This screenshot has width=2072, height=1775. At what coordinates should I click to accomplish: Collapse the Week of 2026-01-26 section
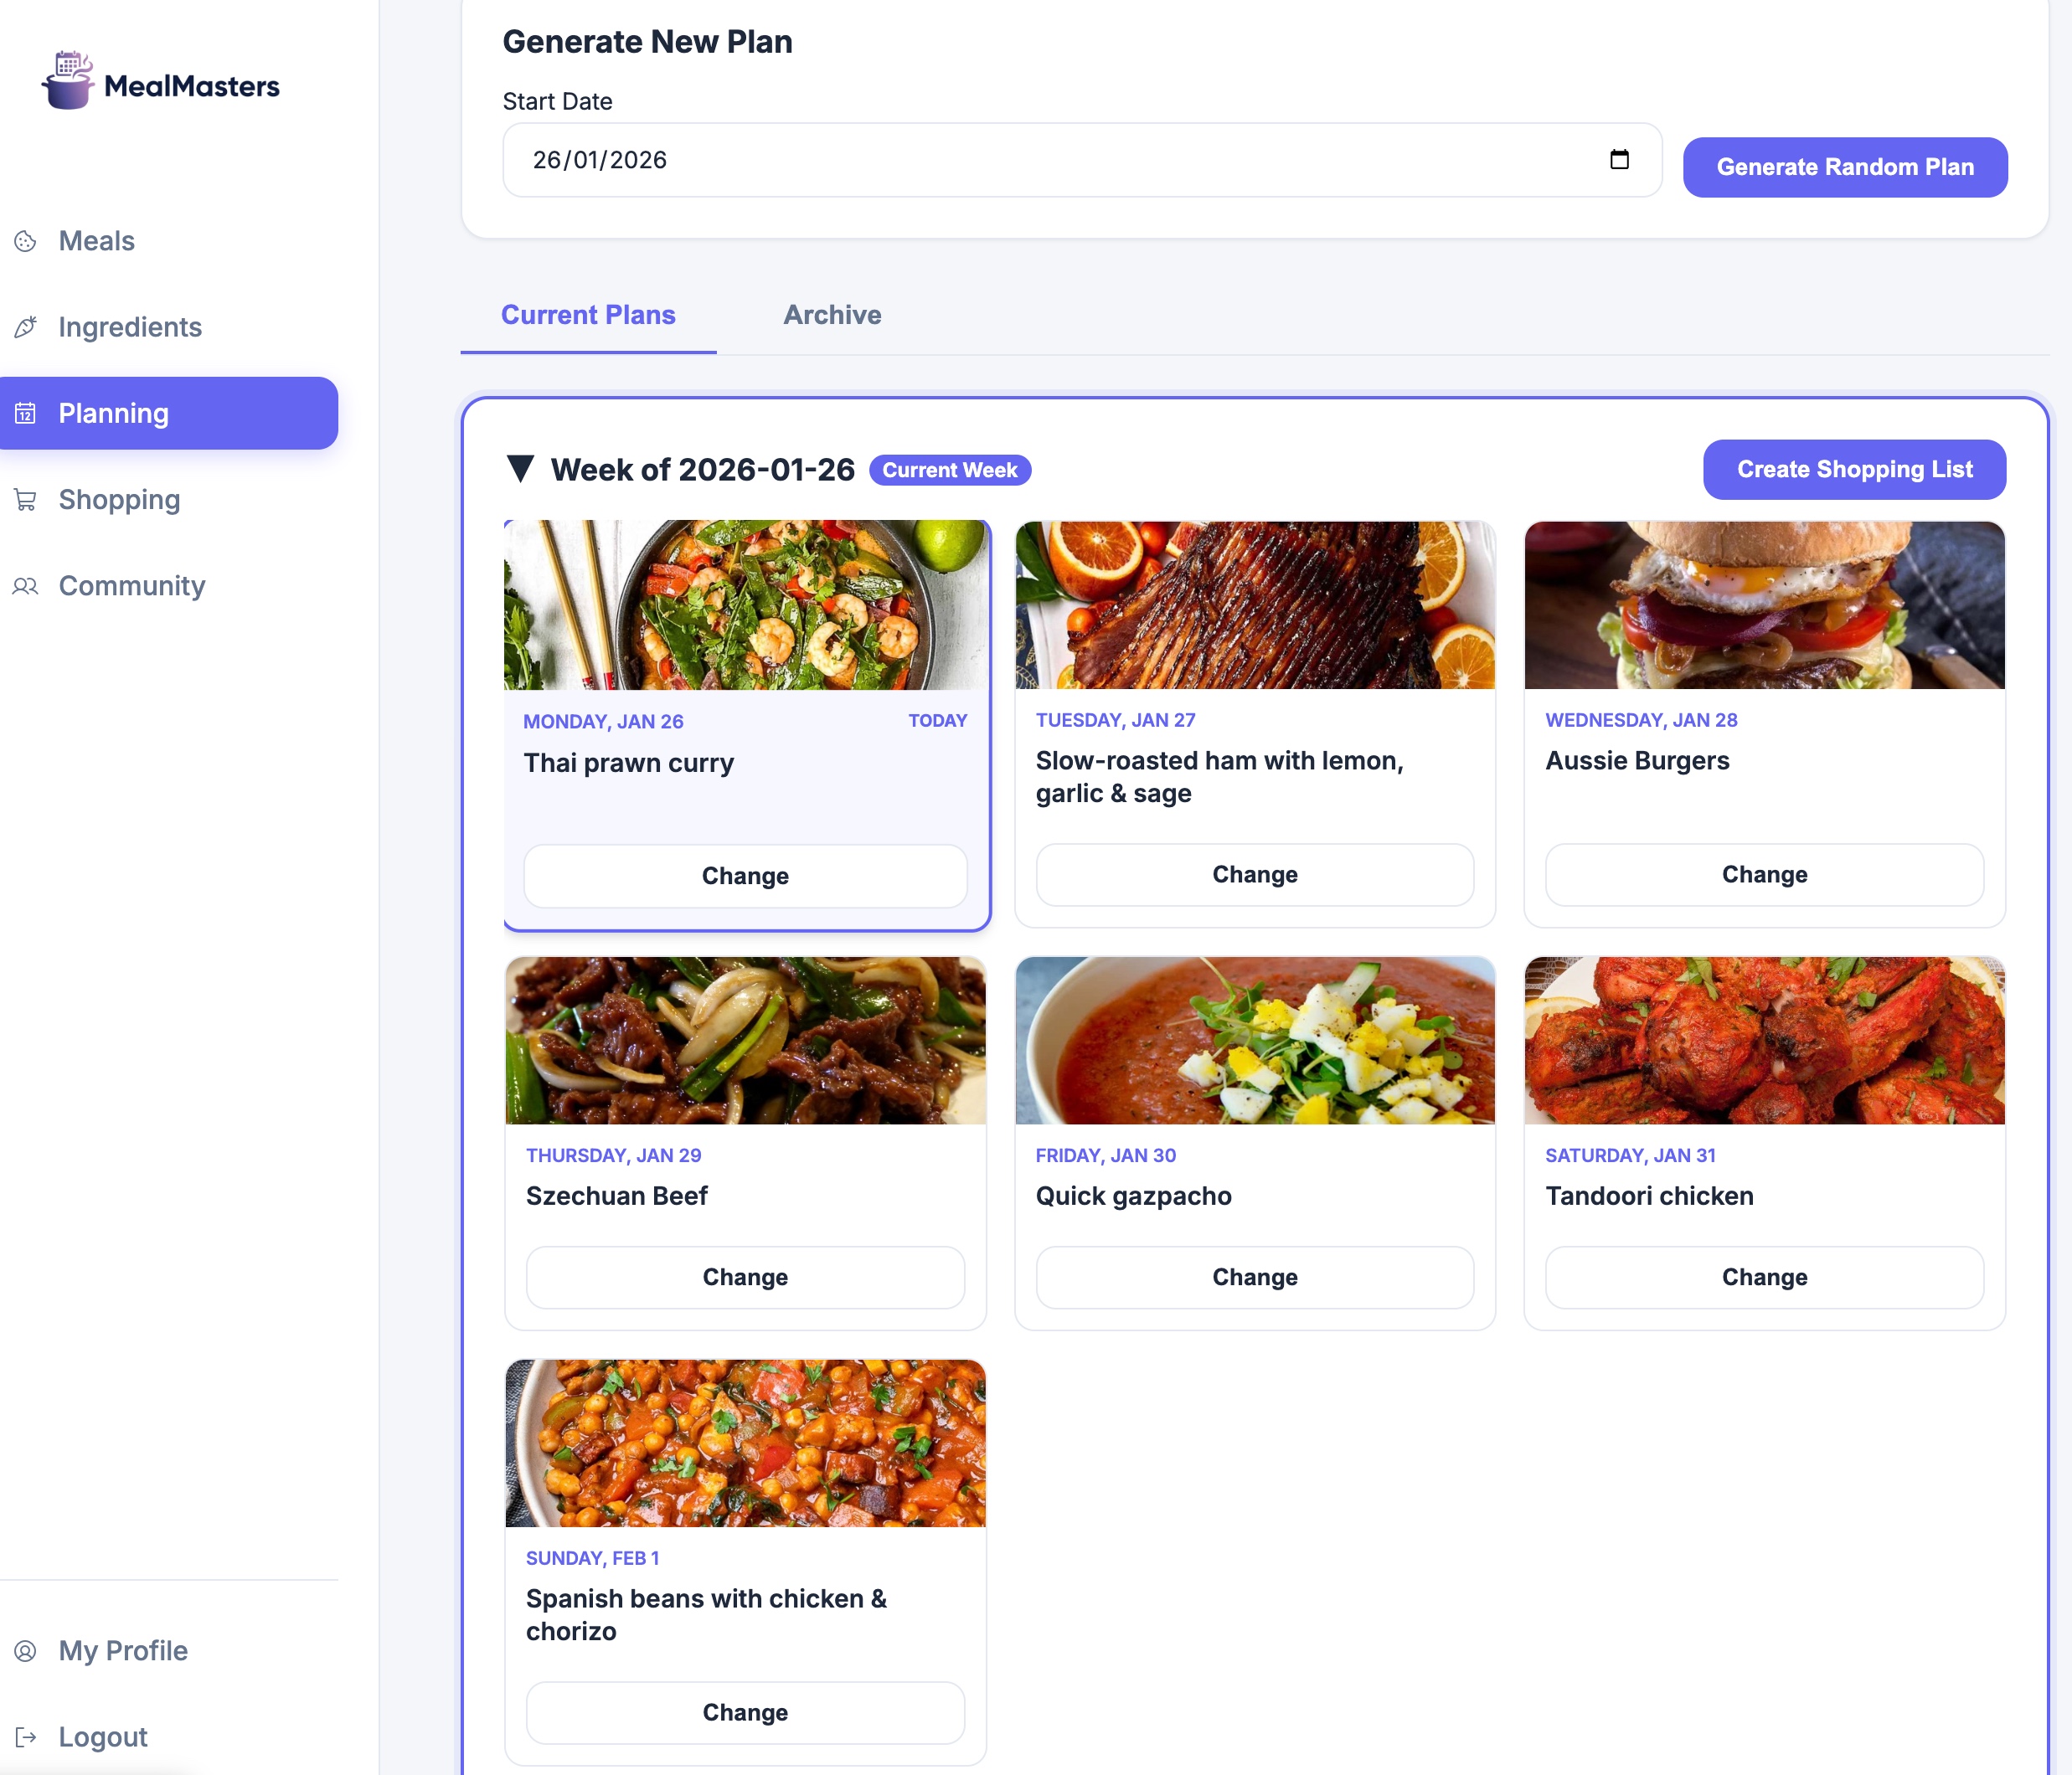(522, 470)
